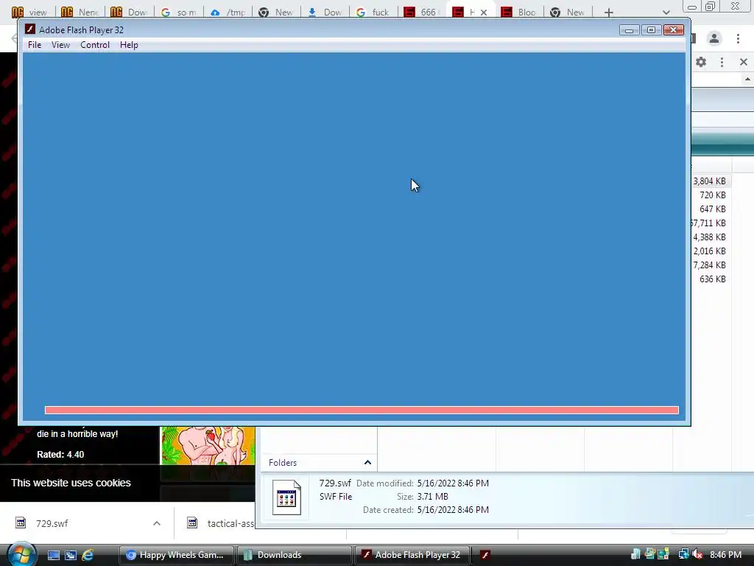Open the panel's three-dot options icon
This screenshot has height=566, width=754.
click(722, 62)
